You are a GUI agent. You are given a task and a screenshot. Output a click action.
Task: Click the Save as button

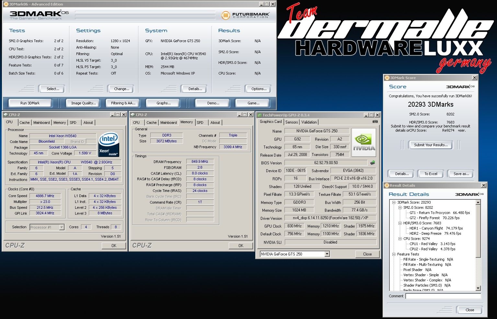461,174
